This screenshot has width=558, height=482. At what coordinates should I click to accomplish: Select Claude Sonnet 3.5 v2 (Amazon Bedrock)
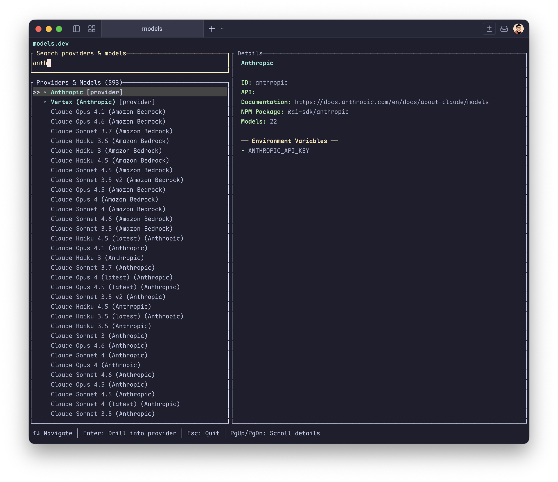(x=117, y=180)
